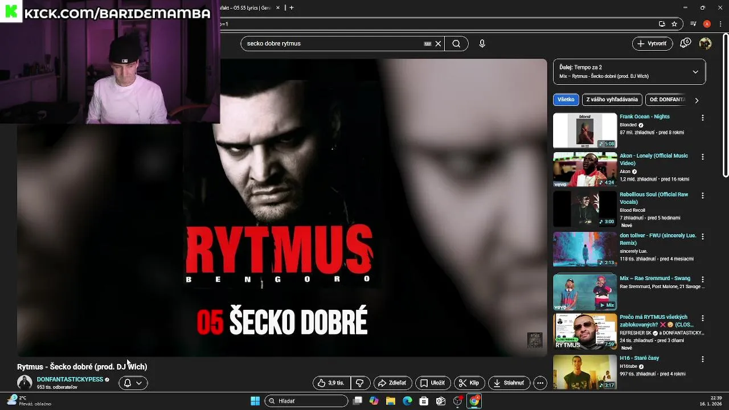This screenshot has width=729, height=410.
Task: Select the Z vášho vyhľadávania chip
Action: 612,100
